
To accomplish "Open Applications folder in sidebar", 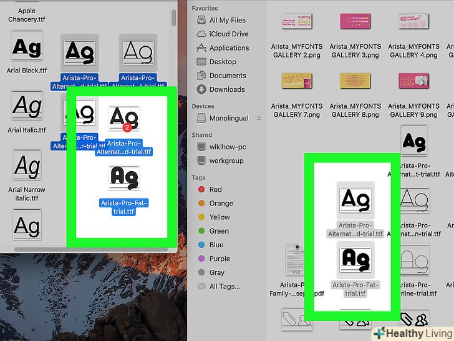I will [223, 48].
